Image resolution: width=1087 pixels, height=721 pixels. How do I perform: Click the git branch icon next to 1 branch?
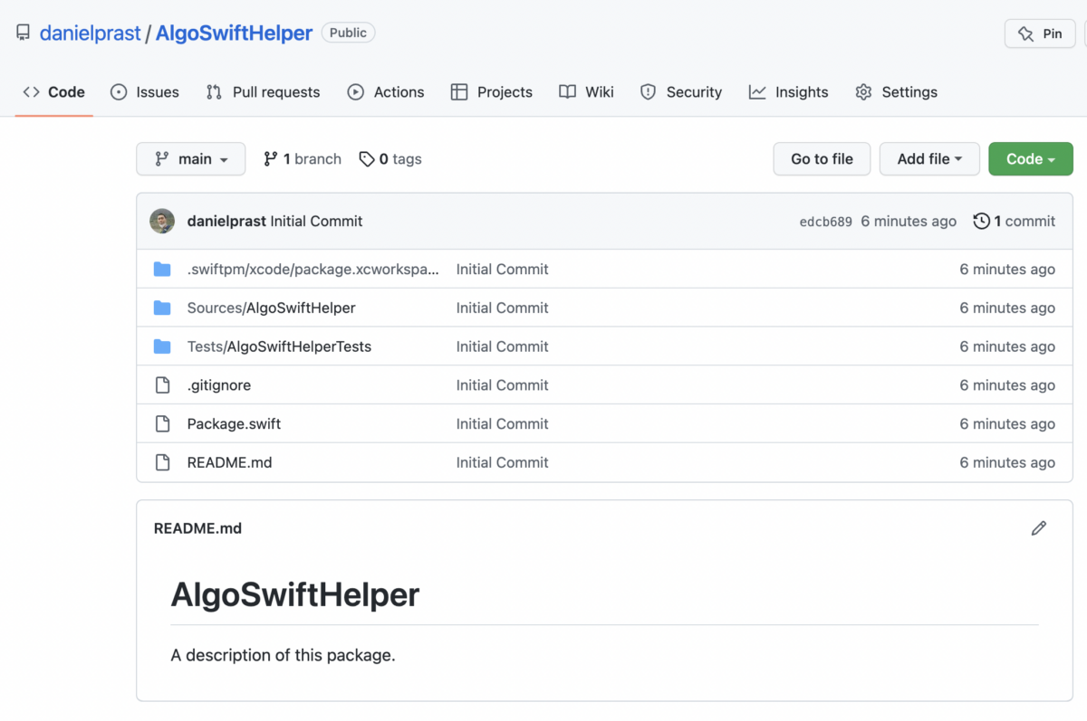270,159
